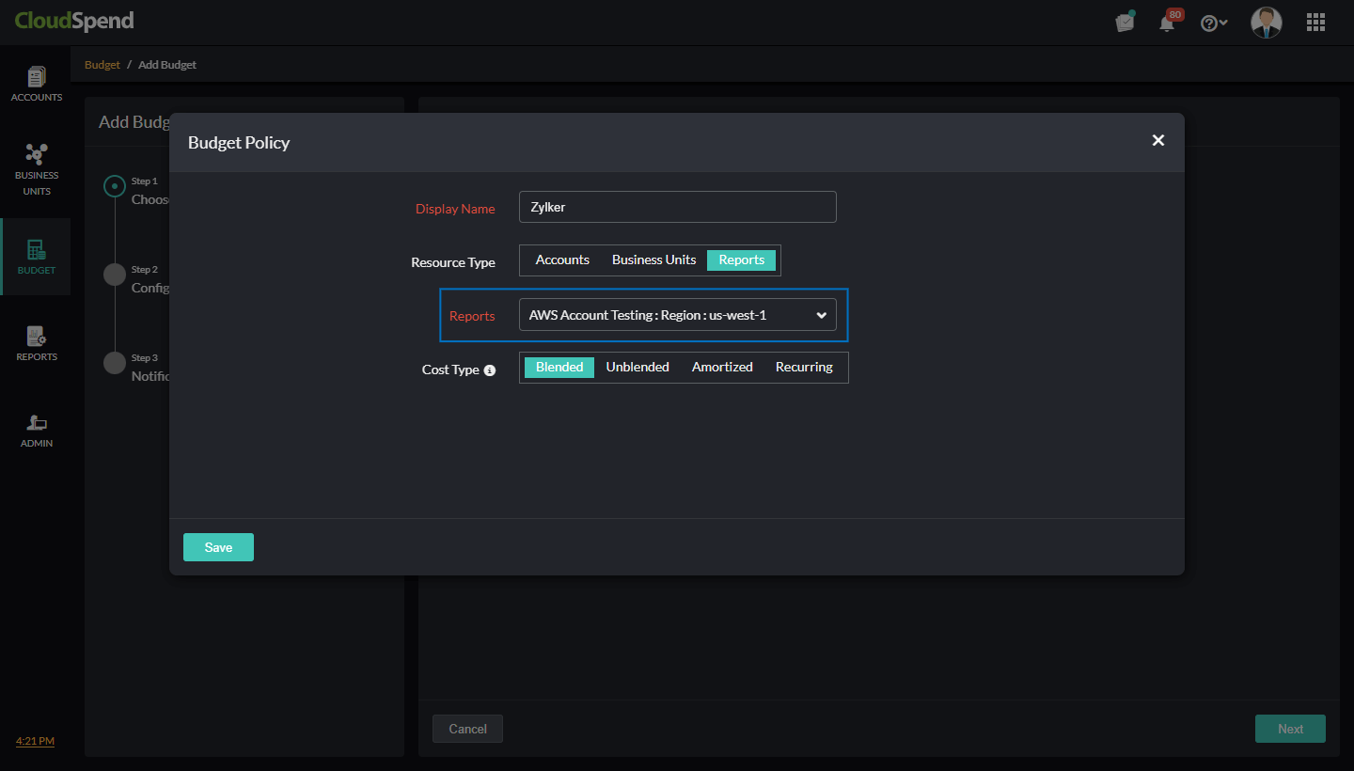Open the Reports dropdown list
Image resolution: width=1354 pixels, height=771 pixels.
678,315
